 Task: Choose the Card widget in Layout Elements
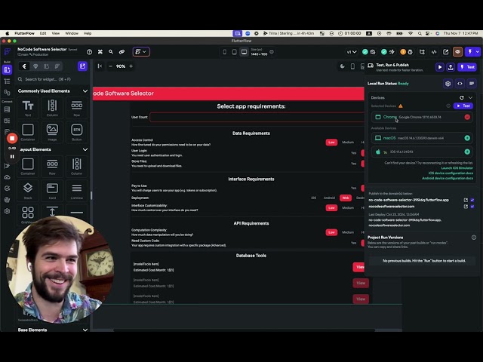(52, 191)
